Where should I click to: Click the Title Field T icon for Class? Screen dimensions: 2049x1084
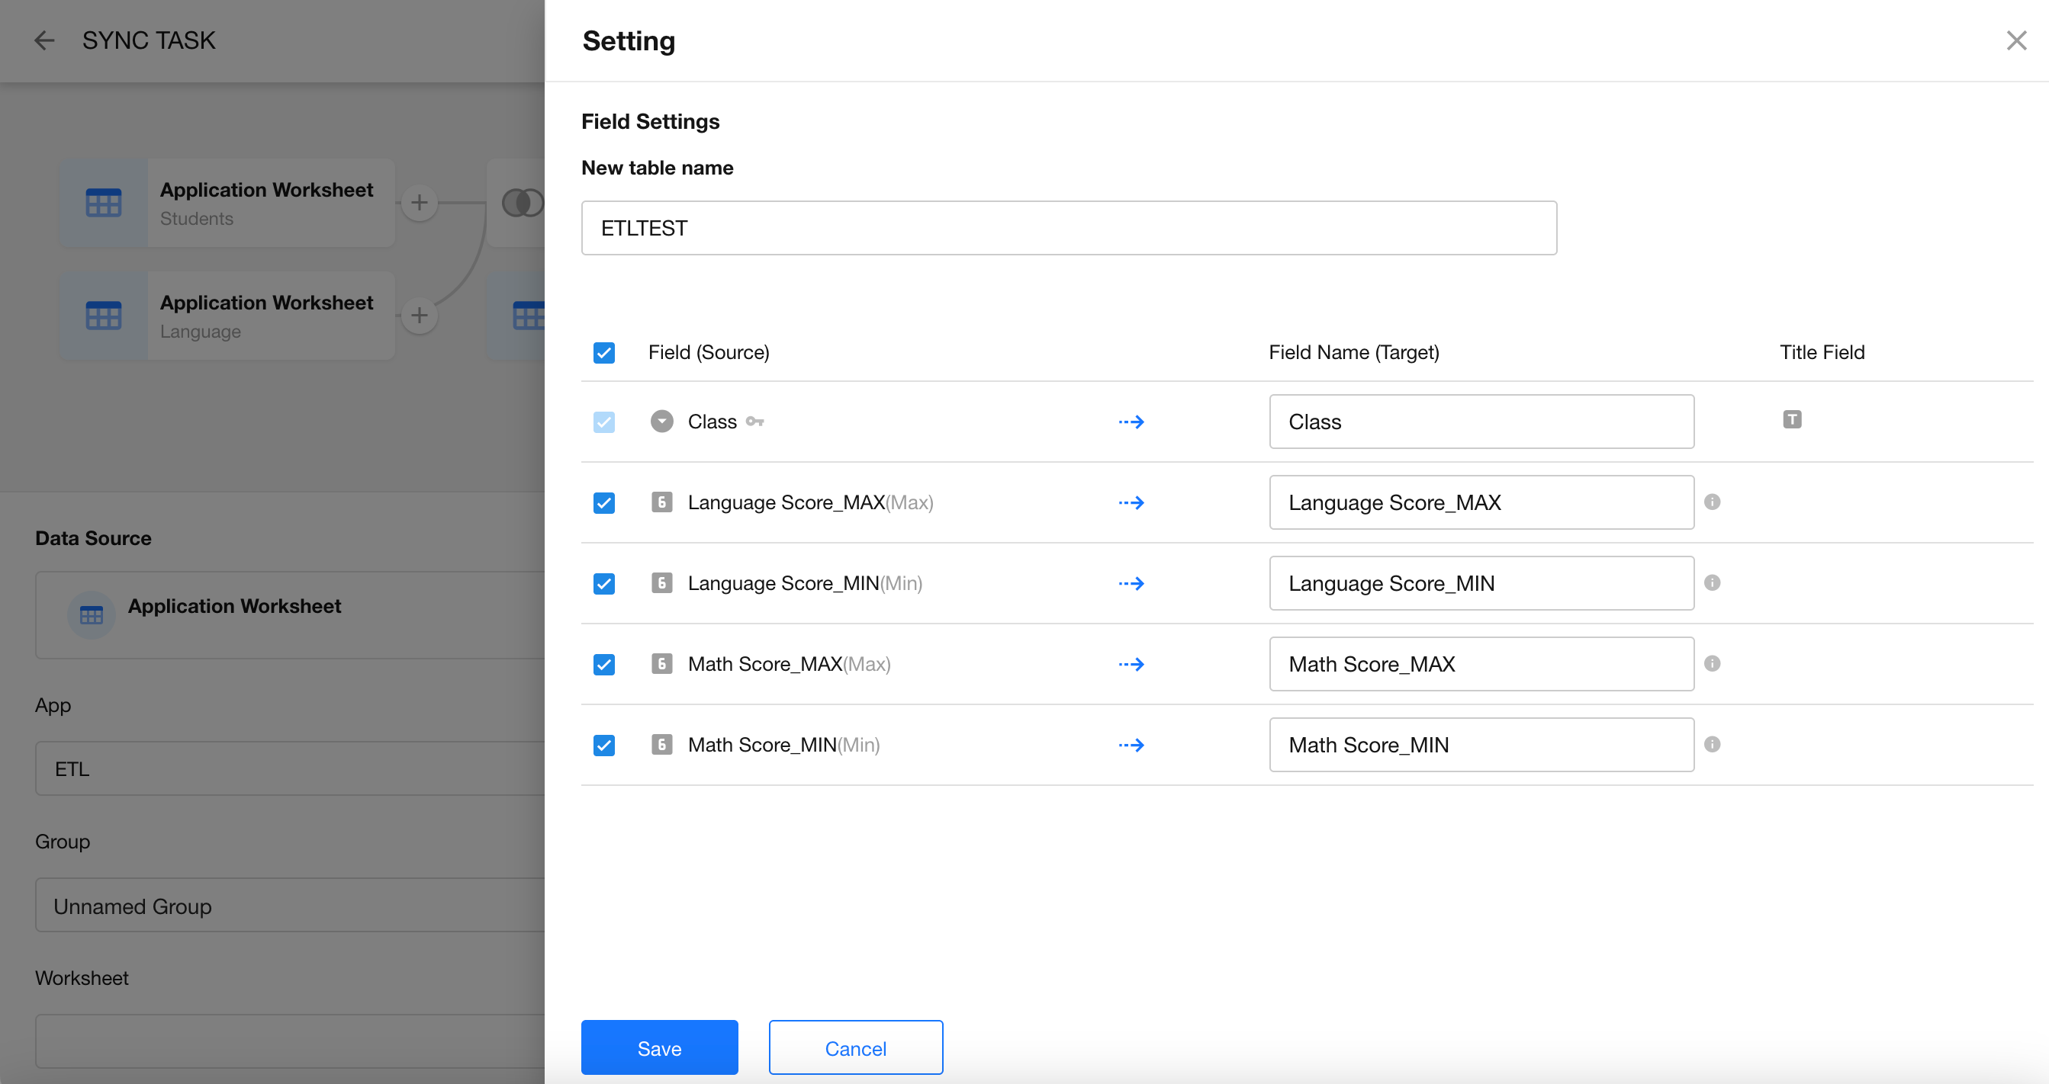click(1791, 419)
